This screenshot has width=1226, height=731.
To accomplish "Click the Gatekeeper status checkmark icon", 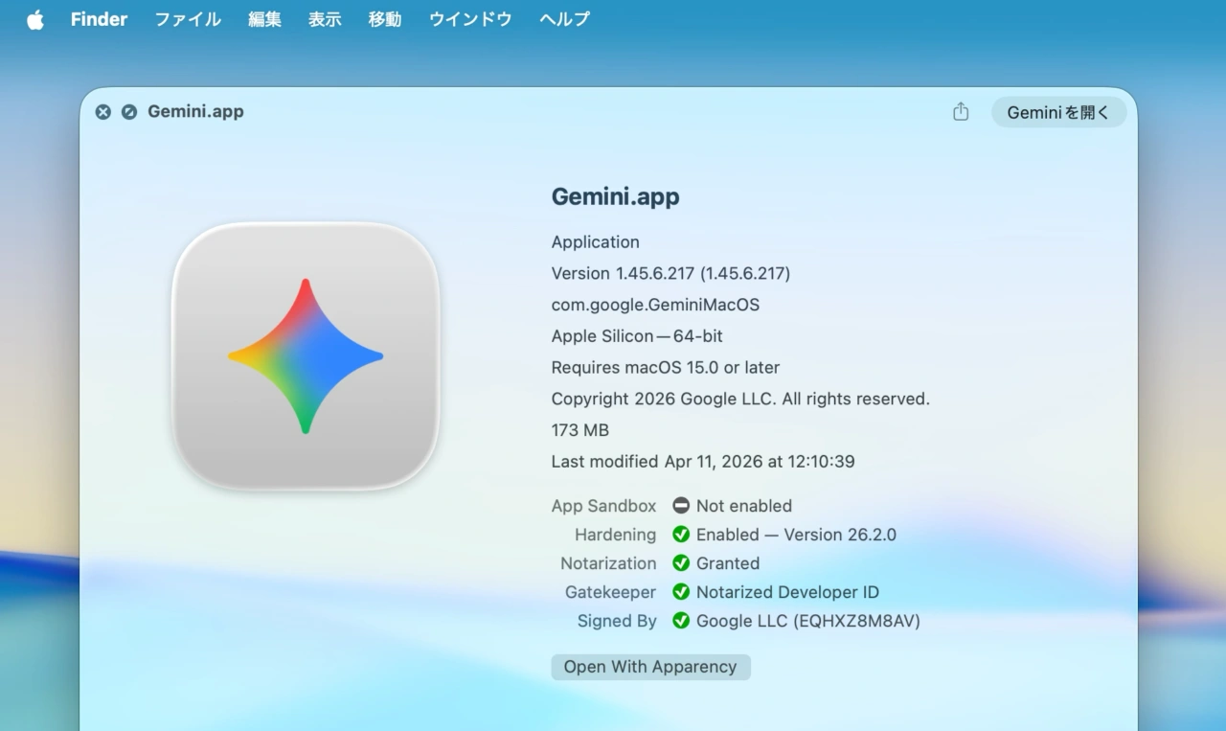I will [x=680, y=592].
